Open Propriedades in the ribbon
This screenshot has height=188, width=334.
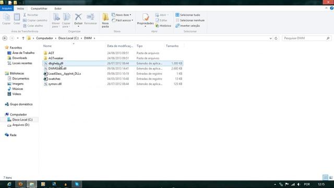145,20
